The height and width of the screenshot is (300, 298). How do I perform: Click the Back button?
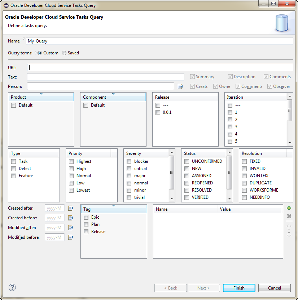tap(171, 288)
